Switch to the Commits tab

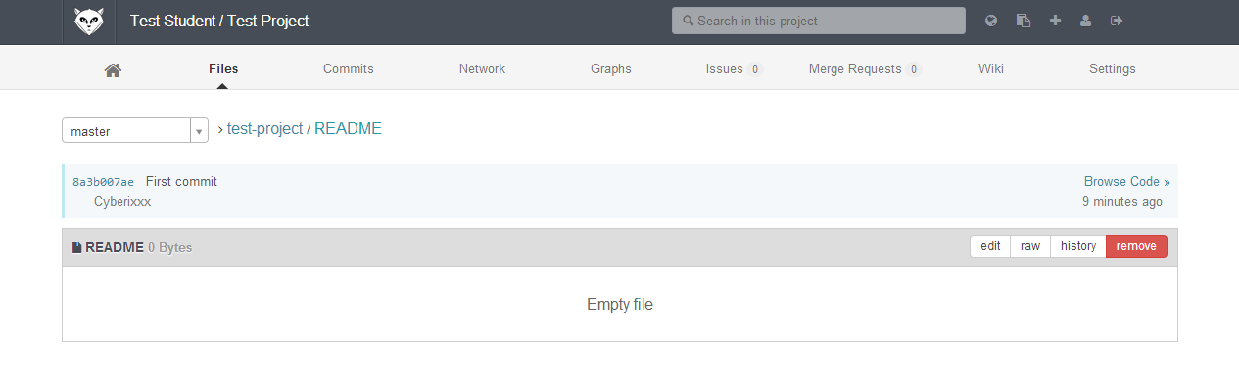coord(349,69)
